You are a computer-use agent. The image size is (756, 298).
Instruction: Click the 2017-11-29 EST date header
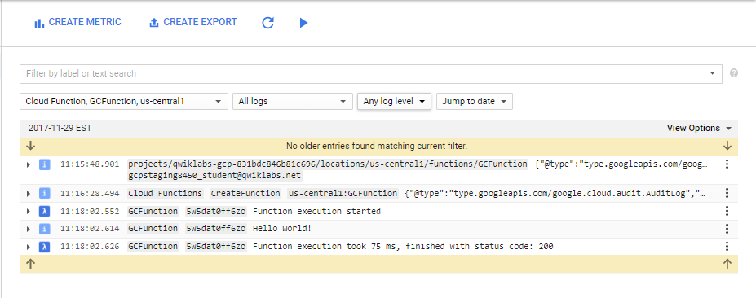pos(60,128)
